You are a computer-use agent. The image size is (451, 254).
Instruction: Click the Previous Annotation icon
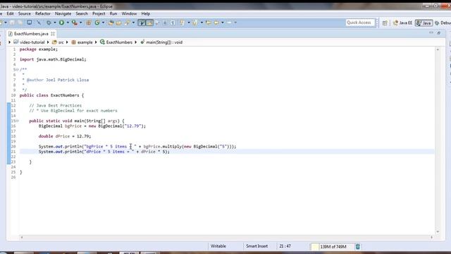tap(195, 23)
